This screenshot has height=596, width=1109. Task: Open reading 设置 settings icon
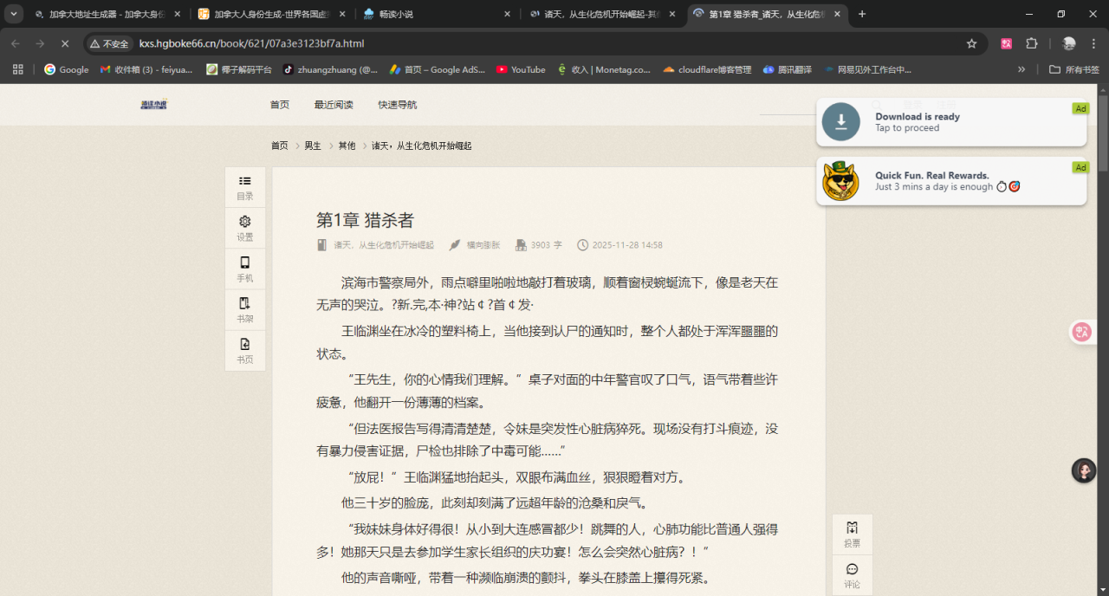coord(245,227)
